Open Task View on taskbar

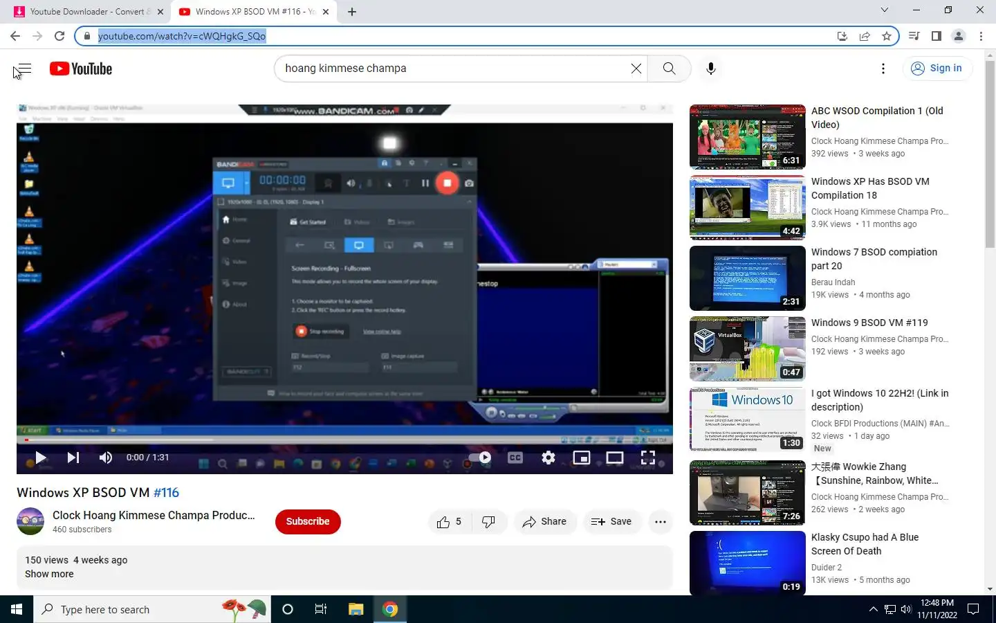pyautogui.click(x=321, y=609)
